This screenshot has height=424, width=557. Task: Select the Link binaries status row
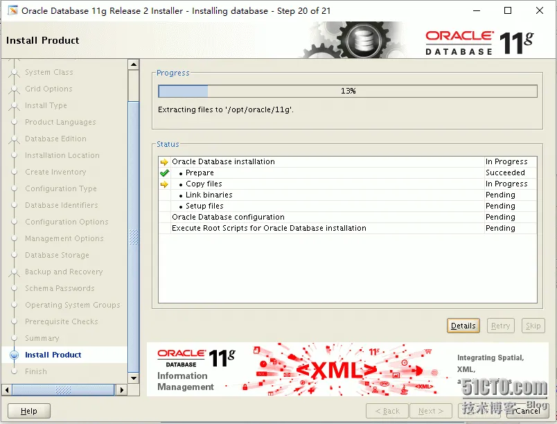pos(347,195)
